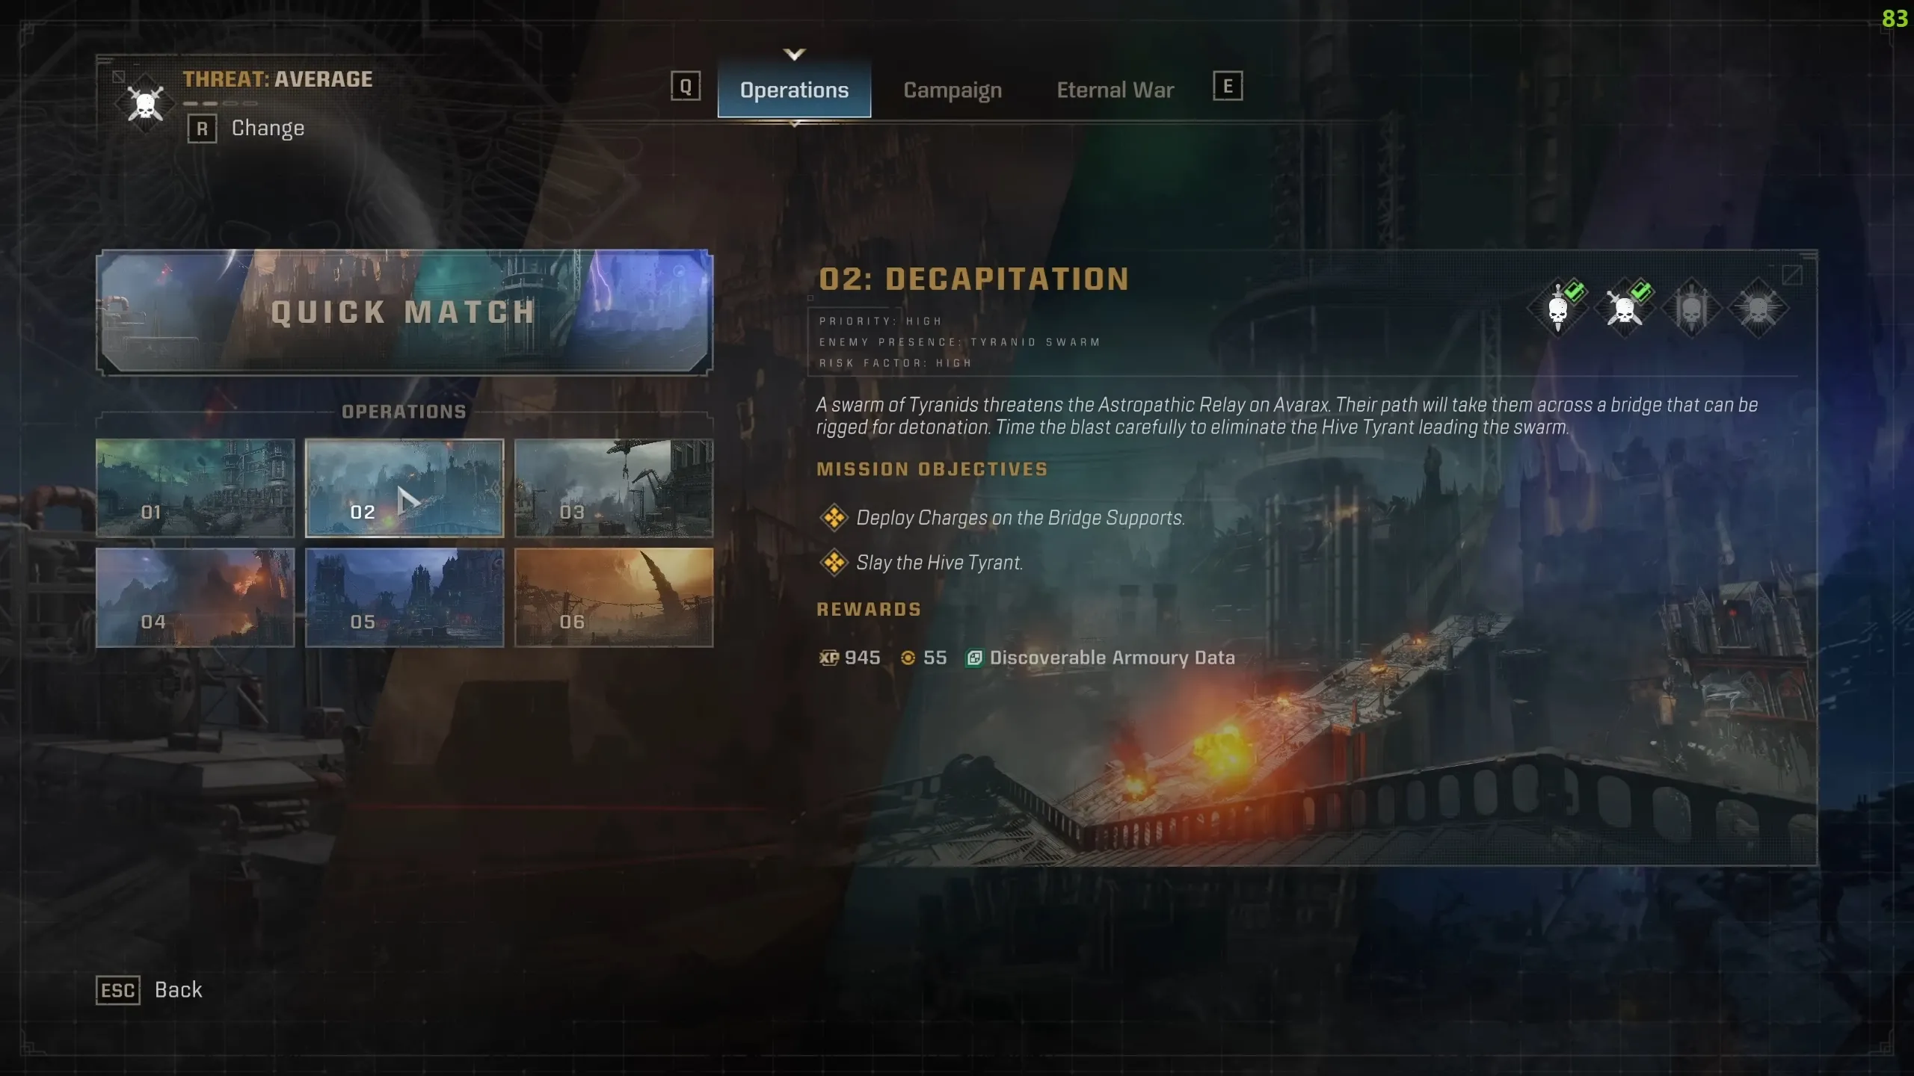
Task: Click the QUICK MATCH button
Action: [405, 312]
